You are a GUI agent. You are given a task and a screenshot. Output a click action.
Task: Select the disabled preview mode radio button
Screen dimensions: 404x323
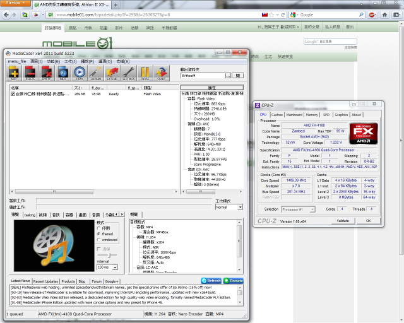98,228
